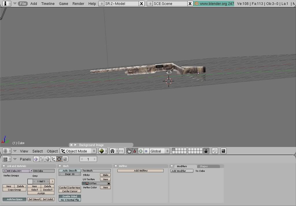This screenshot has width=296, height=206.
Task: Collapse the Link and Materials panel
Action: click(4, 166)
